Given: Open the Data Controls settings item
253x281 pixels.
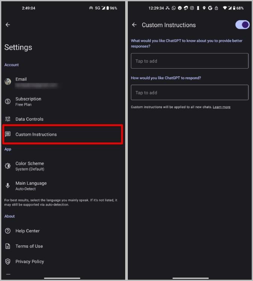Looking at the screenshot, I should (x=63, y=119).
